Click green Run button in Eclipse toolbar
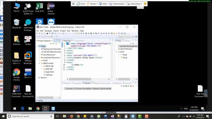 tap(86, 33)
